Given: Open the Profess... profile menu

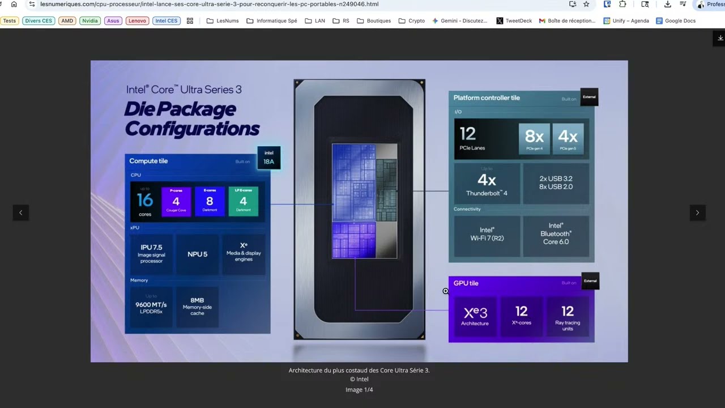Looking at the screenshot, I should pos(710,5).
